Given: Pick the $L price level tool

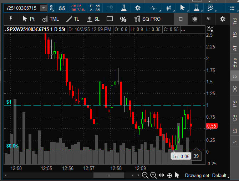Looking at the screenshot, I should click(x=93, y=19).
